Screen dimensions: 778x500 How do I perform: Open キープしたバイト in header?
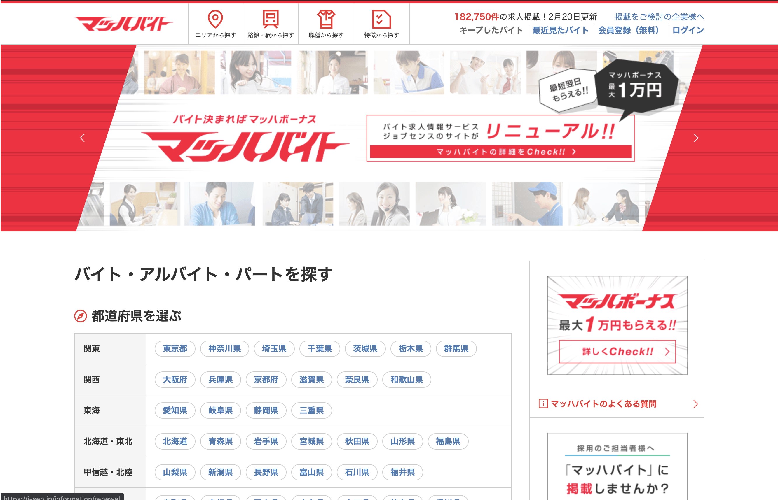point(491,30)
